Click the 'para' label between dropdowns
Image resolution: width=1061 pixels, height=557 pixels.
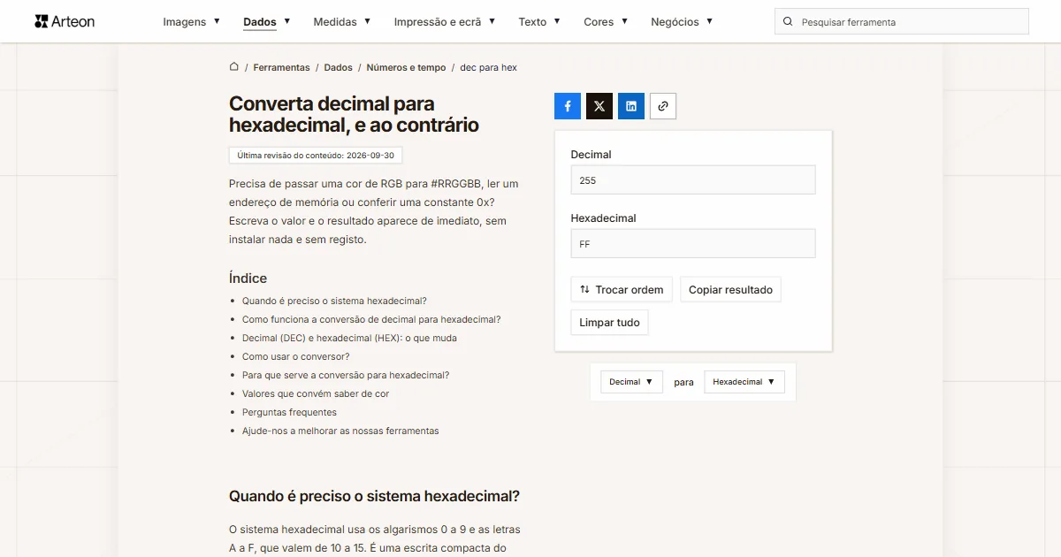coord(683,382)
